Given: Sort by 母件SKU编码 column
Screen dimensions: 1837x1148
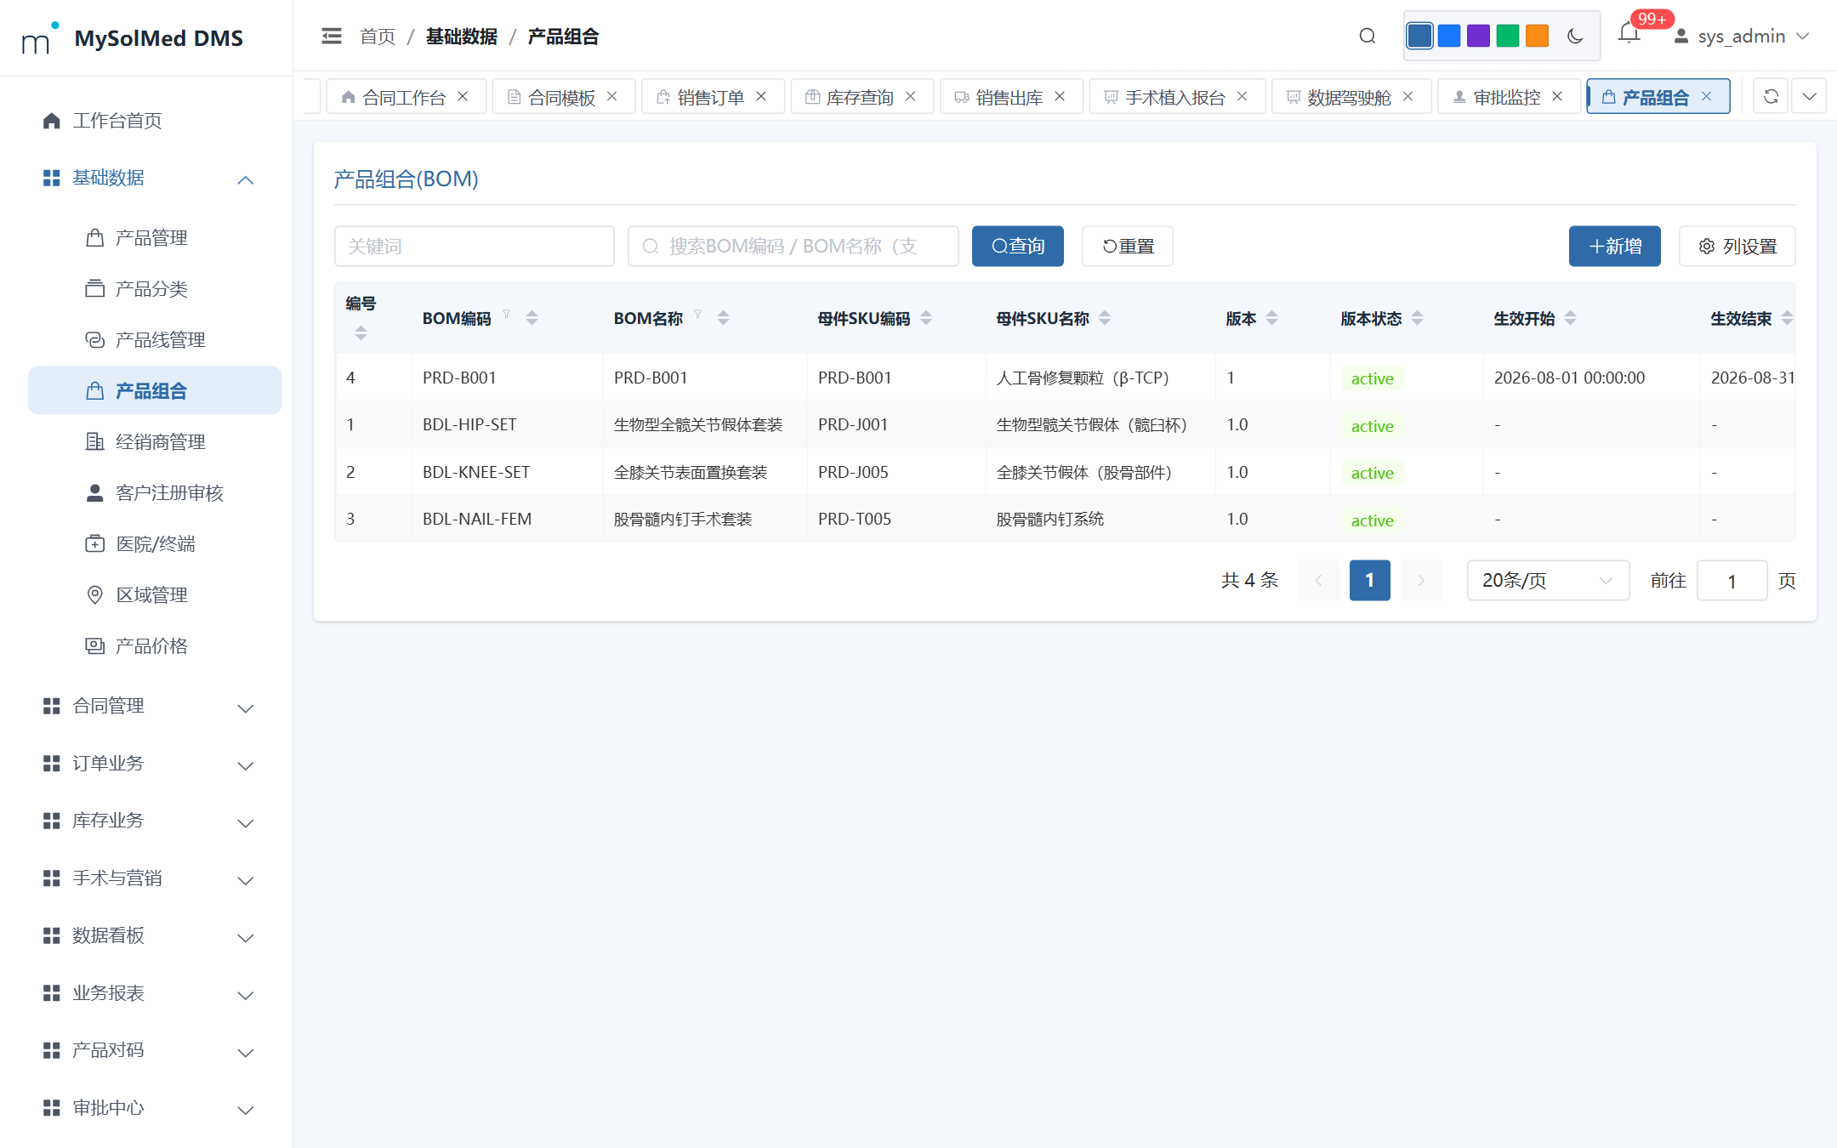Looking at the screenshot, I should [927, 318].
